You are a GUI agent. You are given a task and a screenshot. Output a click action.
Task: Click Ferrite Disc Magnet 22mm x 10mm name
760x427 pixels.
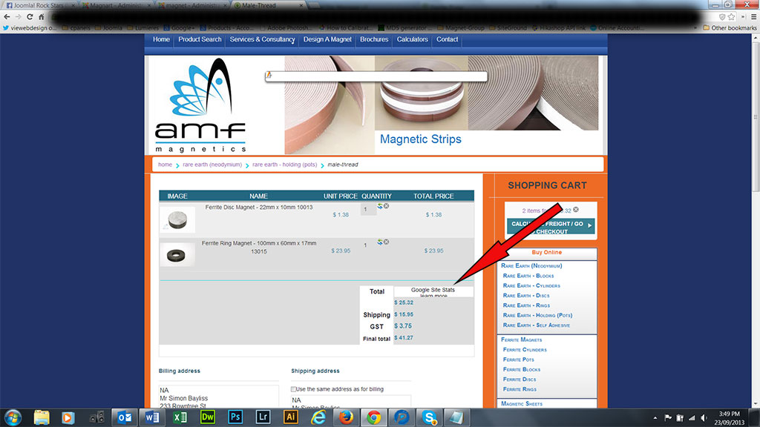click(259, 208)
